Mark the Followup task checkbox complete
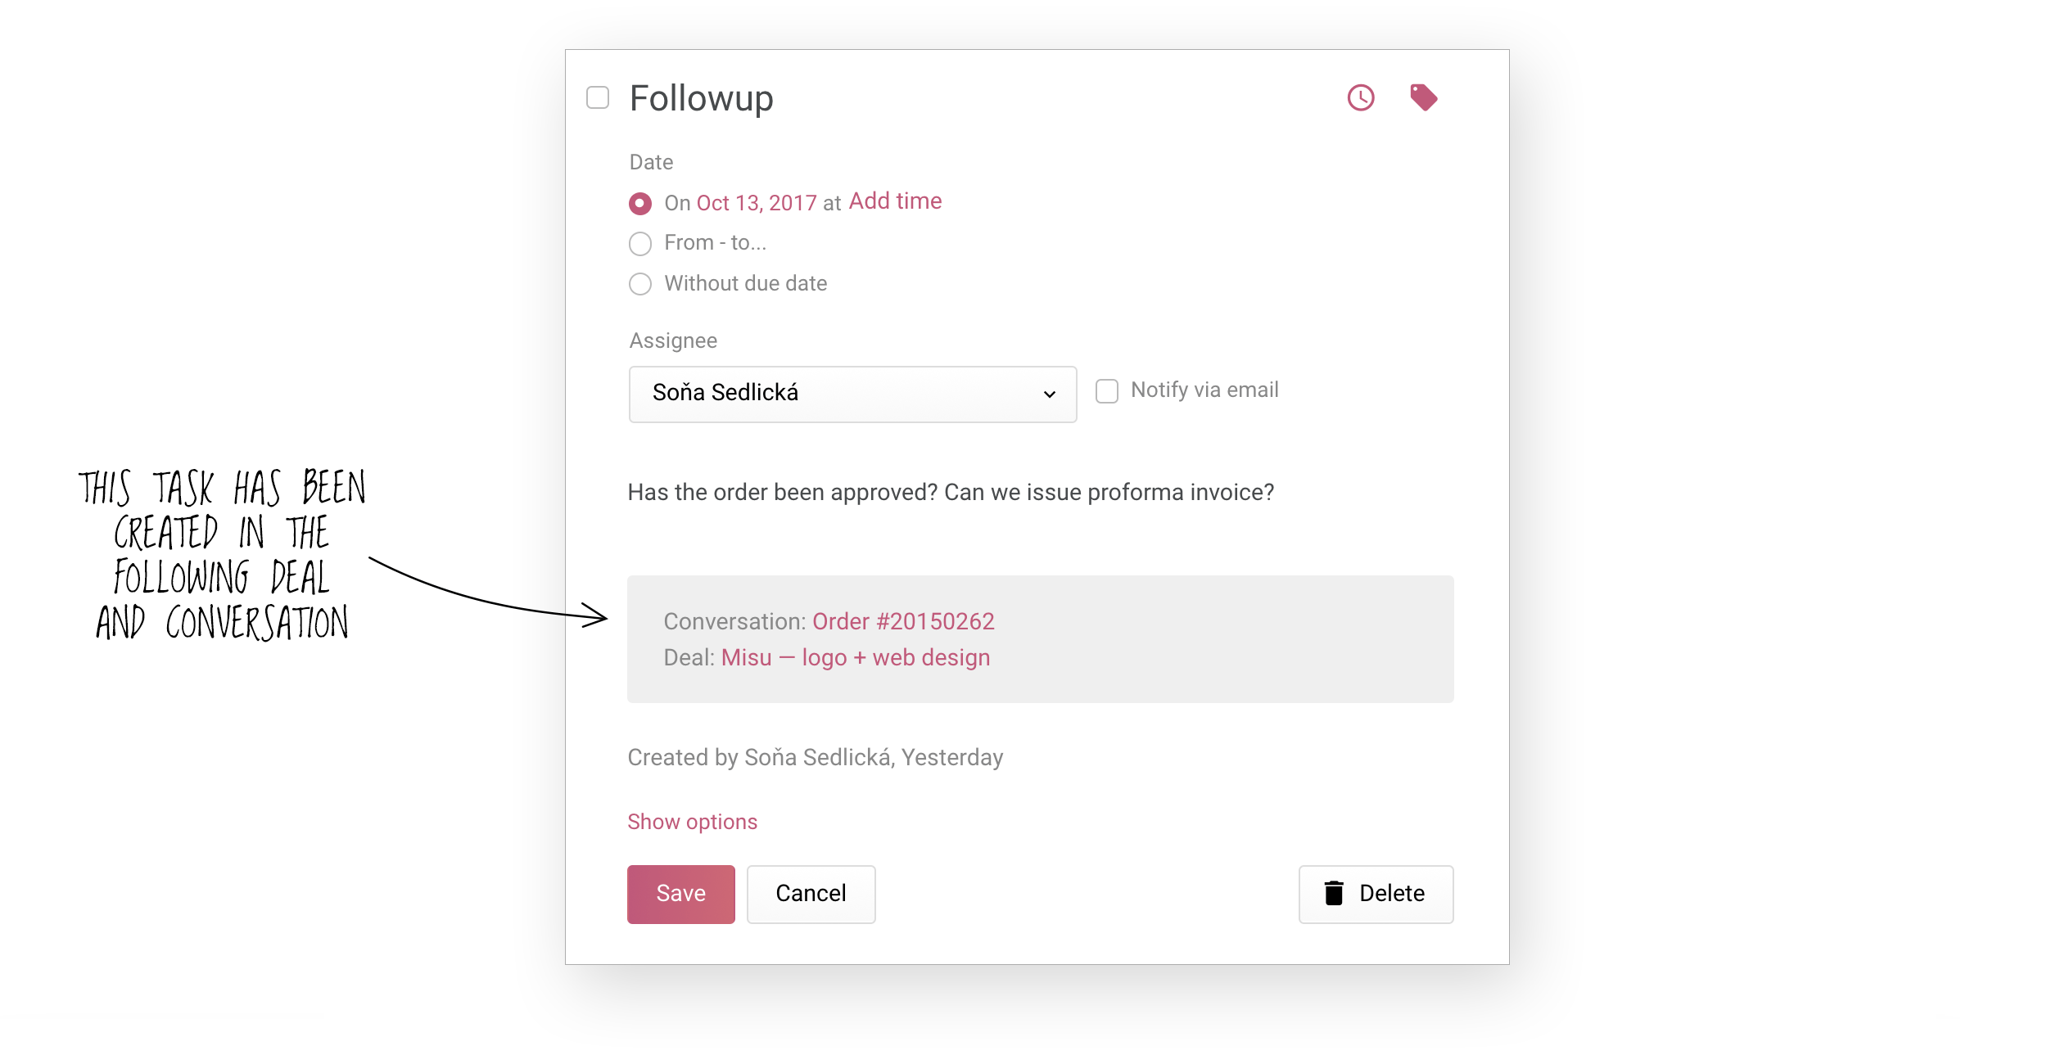Image resolution: width=2047 pixels, height=1064 pixels. click(598, 98)
